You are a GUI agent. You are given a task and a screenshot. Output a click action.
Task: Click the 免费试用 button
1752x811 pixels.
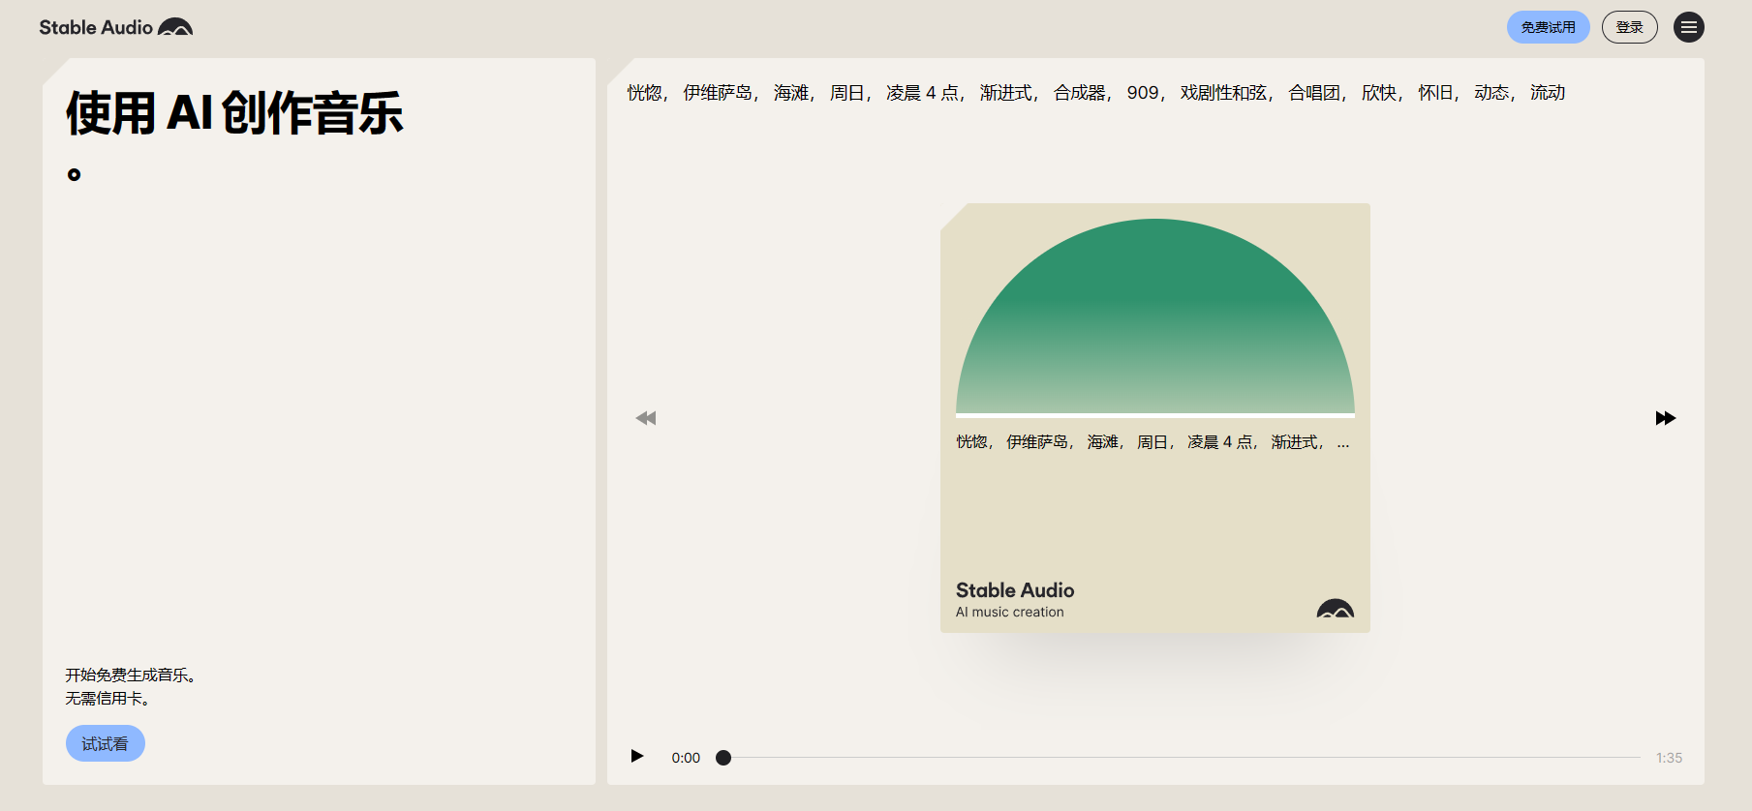coord(1548,27)
